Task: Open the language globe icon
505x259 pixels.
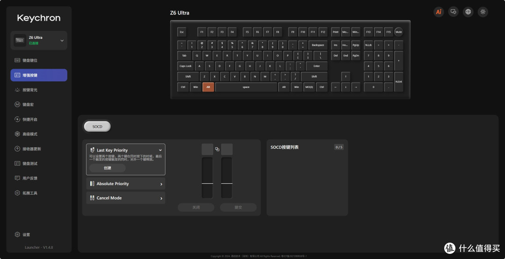Action: [x=468, y=12]
